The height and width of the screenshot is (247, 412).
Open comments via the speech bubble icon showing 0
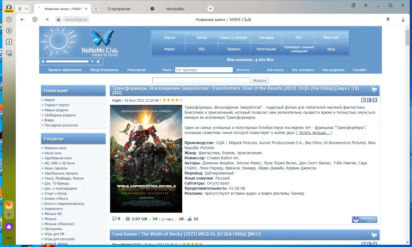115,219
